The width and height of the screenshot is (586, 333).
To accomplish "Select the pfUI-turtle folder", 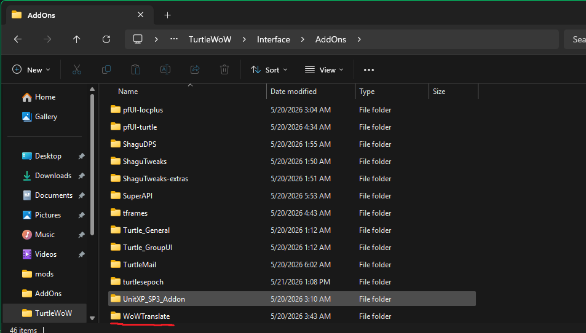I will [x=292, y=127].
